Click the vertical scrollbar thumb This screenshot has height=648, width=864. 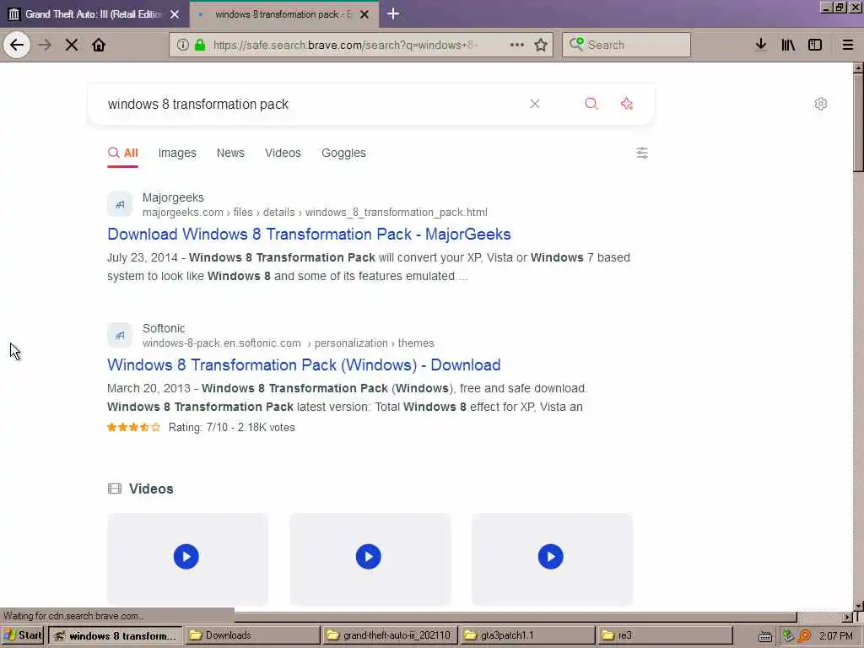coord(858,123)
